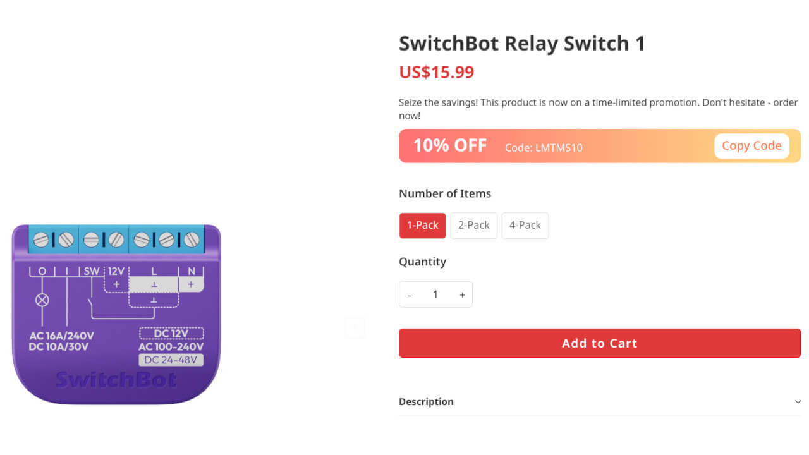Click the US$15.99 price text

(x=436, y=71)
